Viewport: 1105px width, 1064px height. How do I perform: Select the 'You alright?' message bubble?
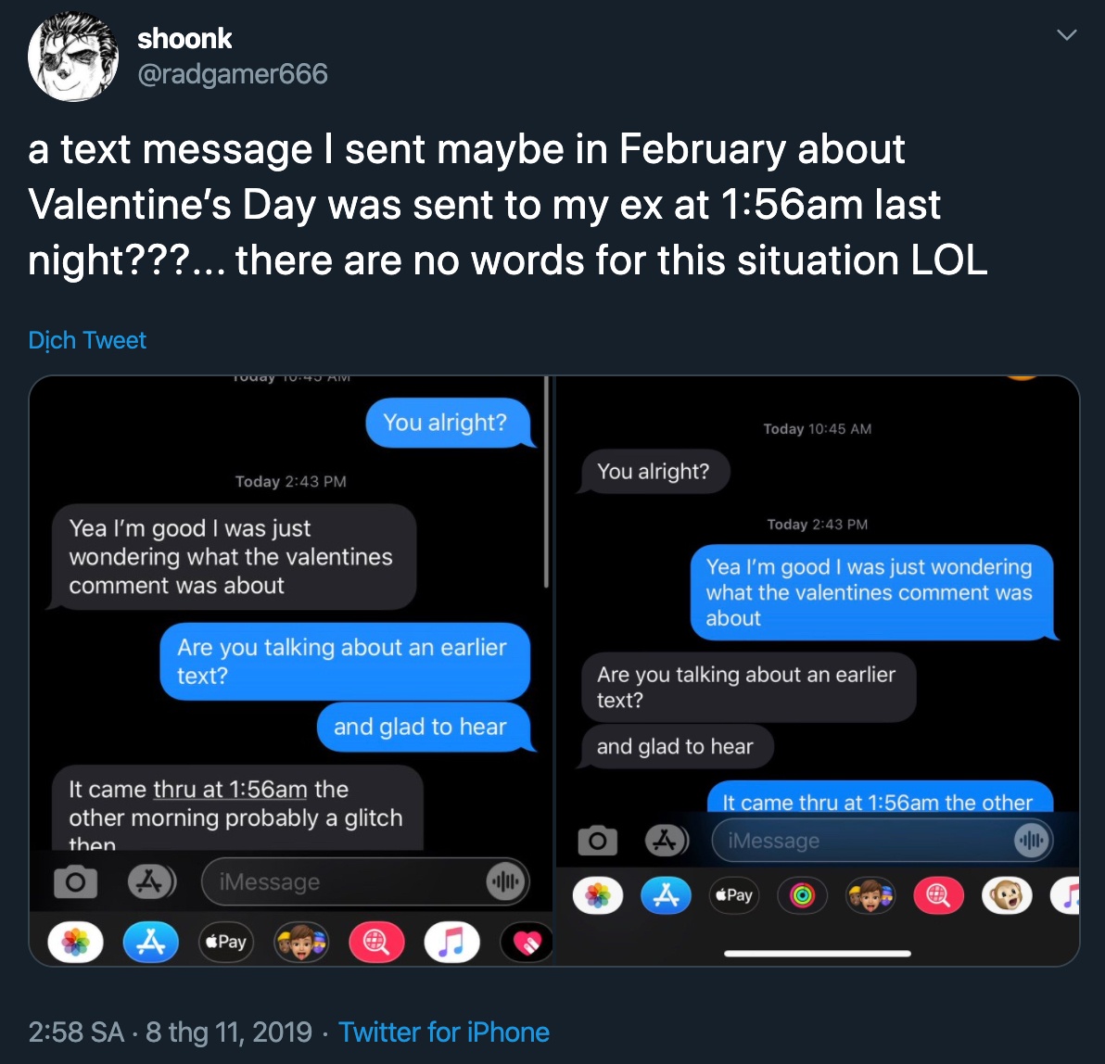coord(451,423)
